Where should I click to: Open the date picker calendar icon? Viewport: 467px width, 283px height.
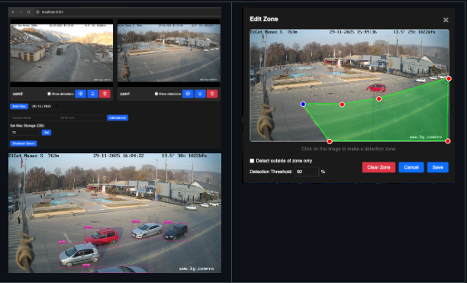pos(57,106)
